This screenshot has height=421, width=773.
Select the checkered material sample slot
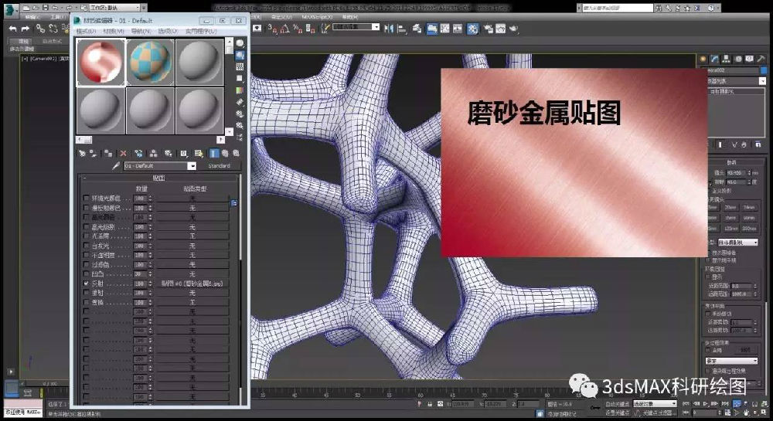click(150, 63)
